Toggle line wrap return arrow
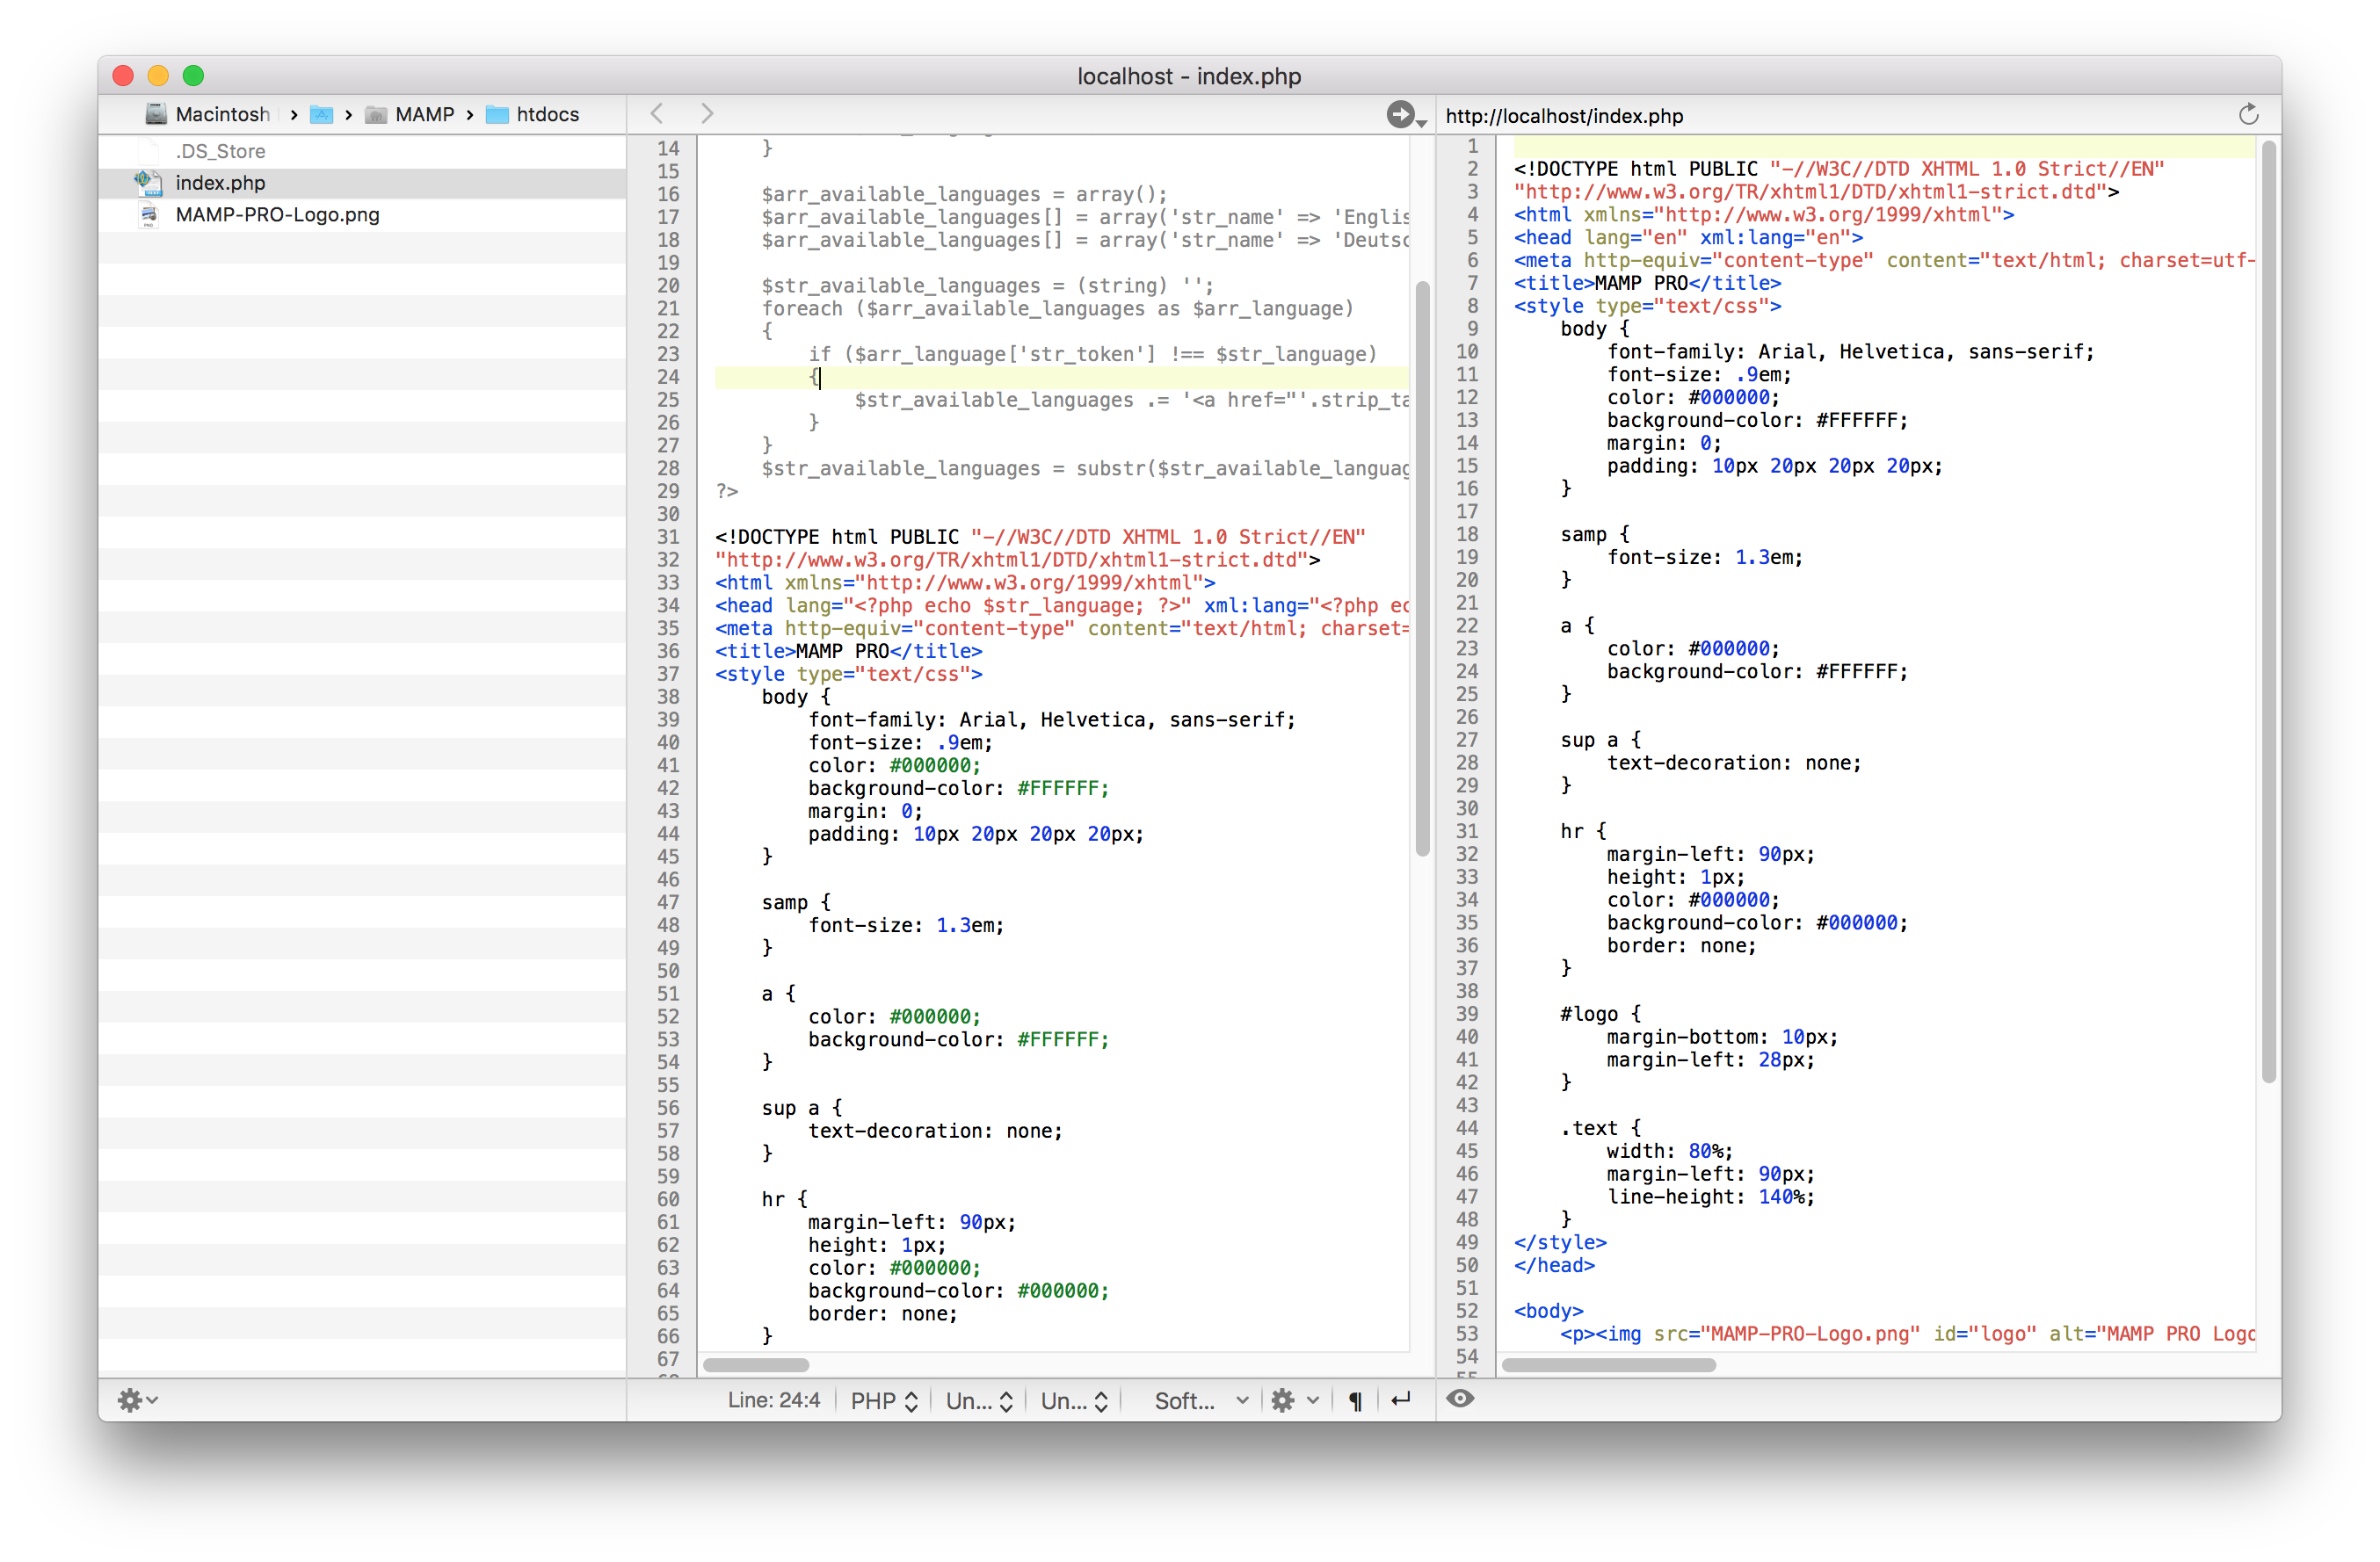The height and width of the screenshot is (1562, 2380). point(1401,1400)
